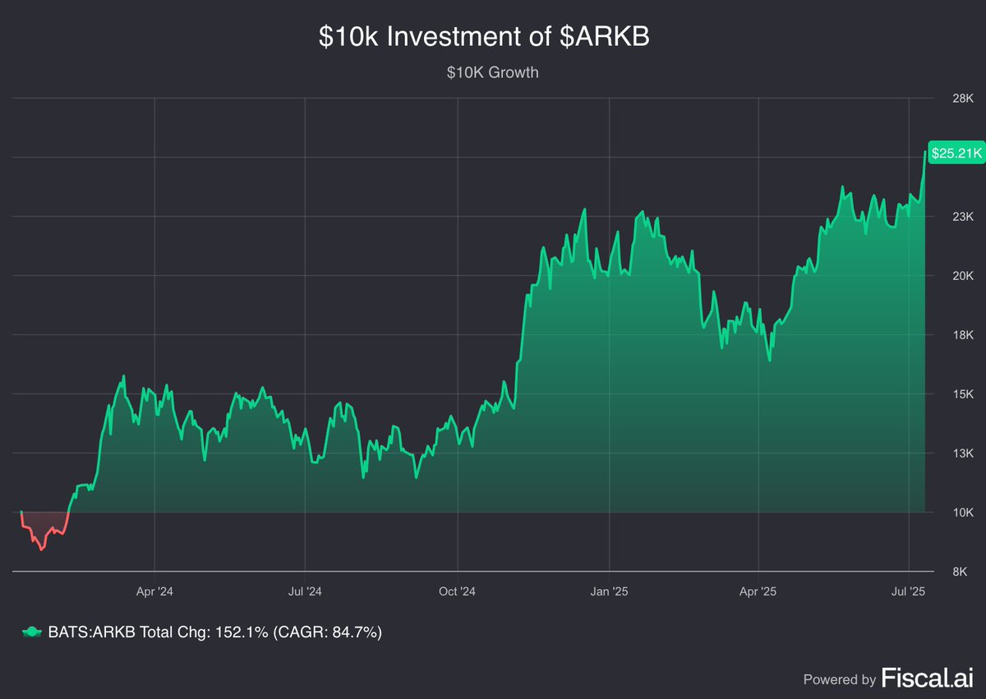Click the 13K y-axis label
The image size is (986, 699).
(x=962, y=453)
